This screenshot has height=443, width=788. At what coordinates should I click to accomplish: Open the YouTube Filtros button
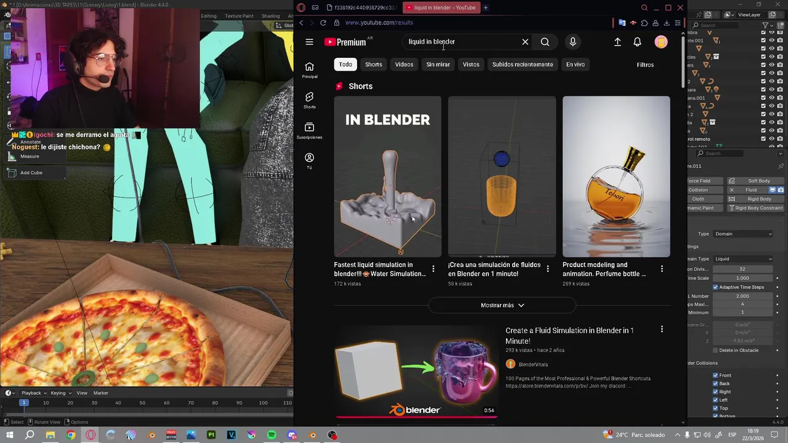pyautogui.click(x=645, y=65)
